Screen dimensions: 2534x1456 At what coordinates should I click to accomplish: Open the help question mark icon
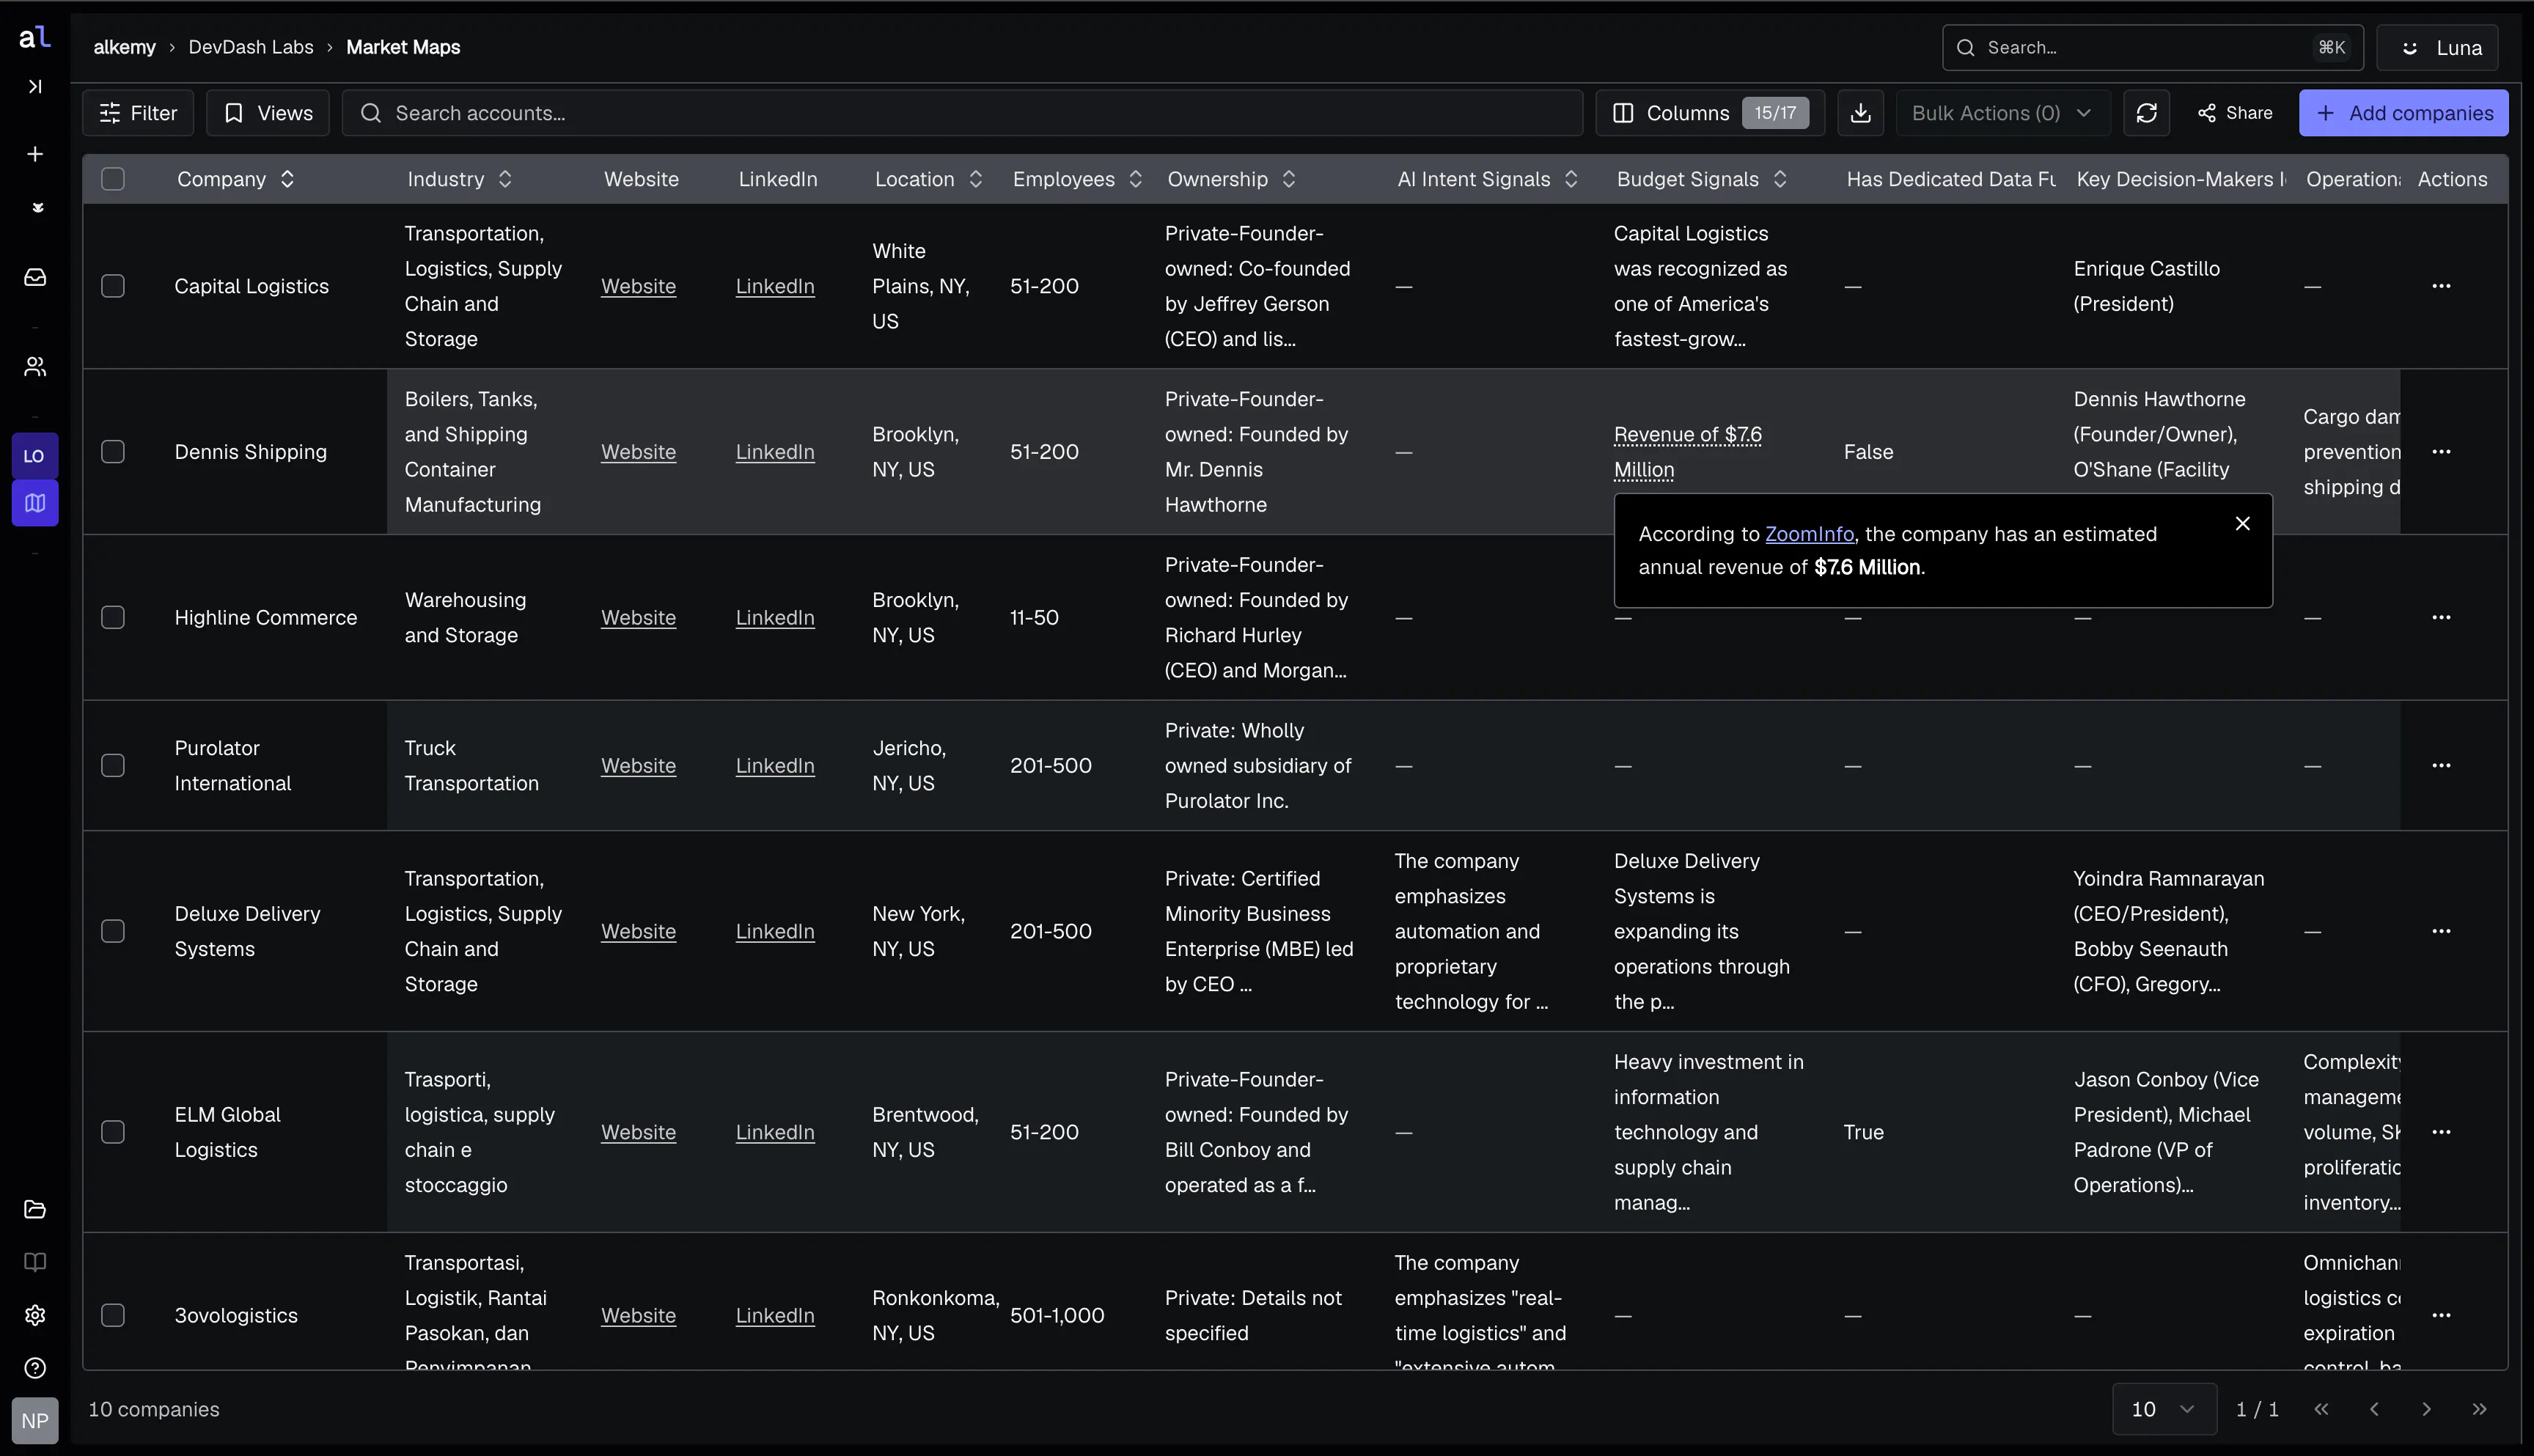point(35,1368)
